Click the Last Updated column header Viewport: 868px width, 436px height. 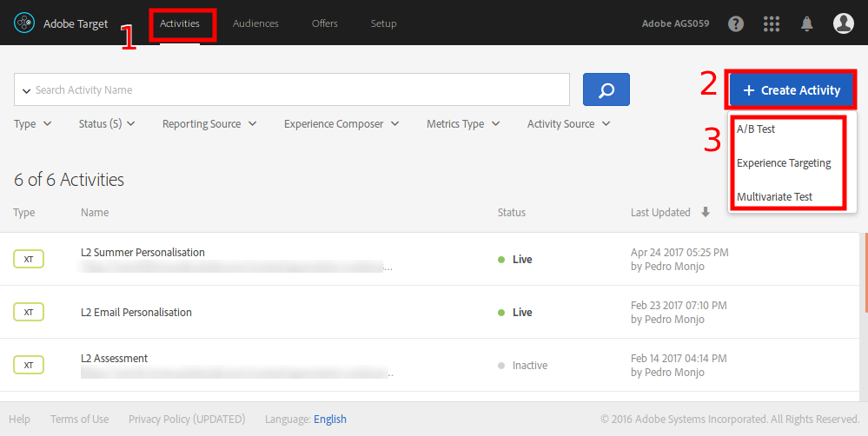660,213
